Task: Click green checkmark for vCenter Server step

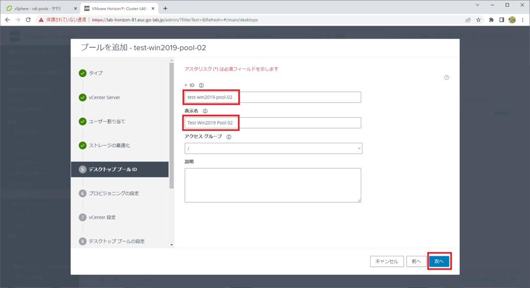Action: 83,97
